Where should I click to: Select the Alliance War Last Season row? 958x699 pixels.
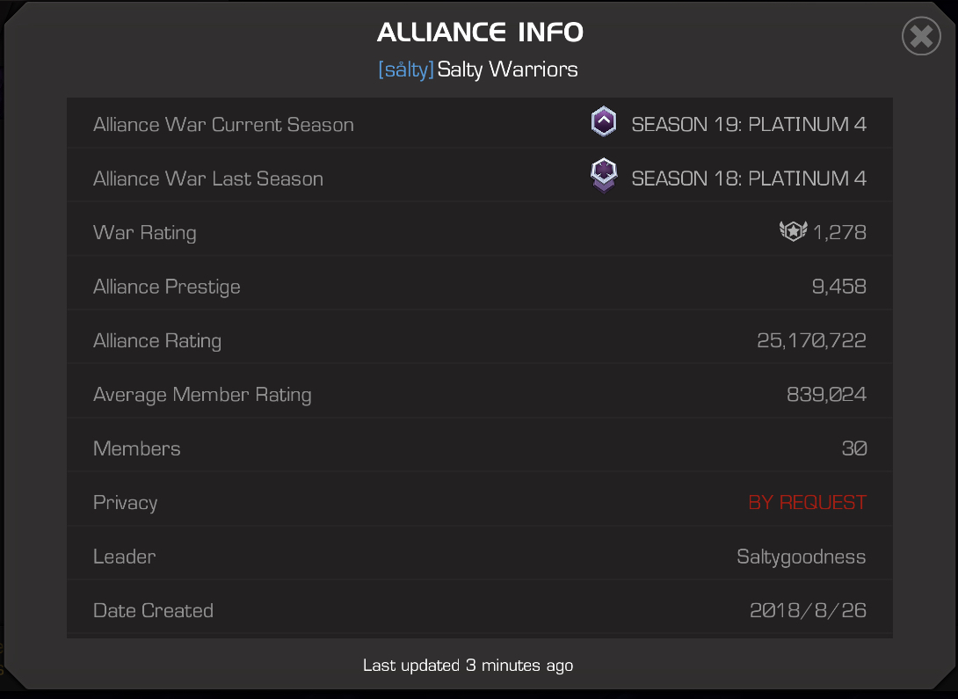tap(480, 178)
